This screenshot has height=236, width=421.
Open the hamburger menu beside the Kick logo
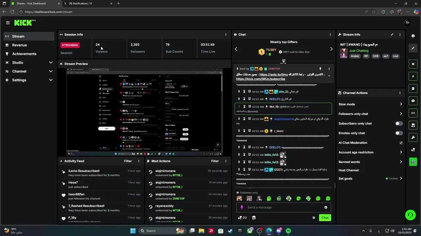8,23
